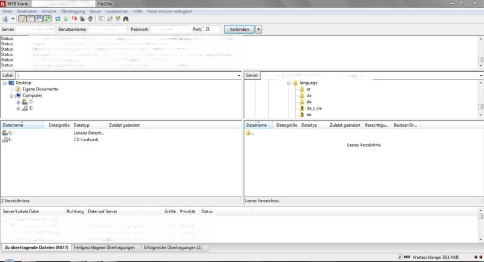Viewport: 484px width, 262px height.
Task: Select the Desktop tree item
Action: click(24, 83)
